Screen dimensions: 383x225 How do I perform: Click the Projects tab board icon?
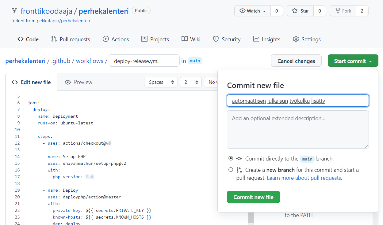tap(144, 39)
